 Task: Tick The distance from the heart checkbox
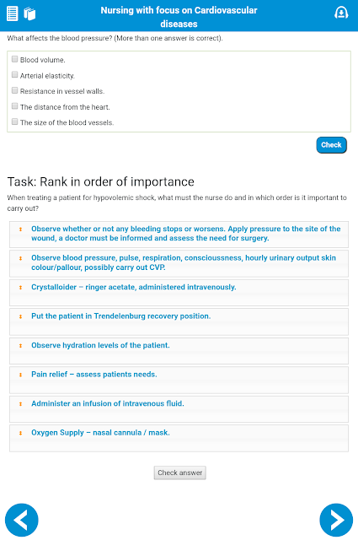coord(15,106)
